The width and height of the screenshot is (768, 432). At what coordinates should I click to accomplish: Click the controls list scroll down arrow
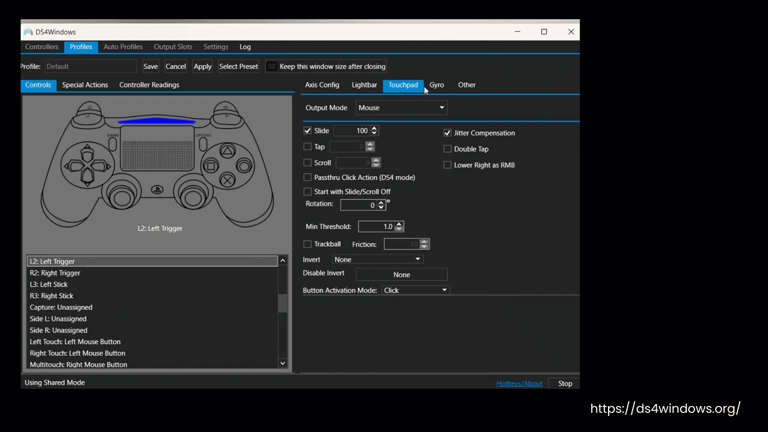283,363
